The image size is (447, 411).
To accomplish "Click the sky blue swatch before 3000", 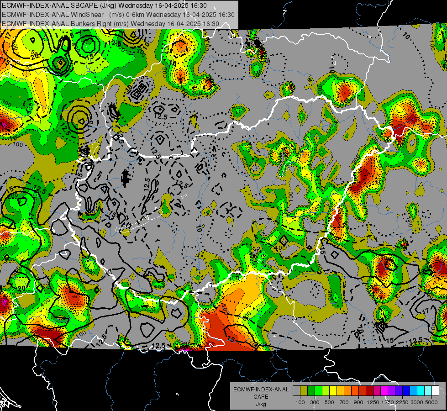I will point(414,391).
